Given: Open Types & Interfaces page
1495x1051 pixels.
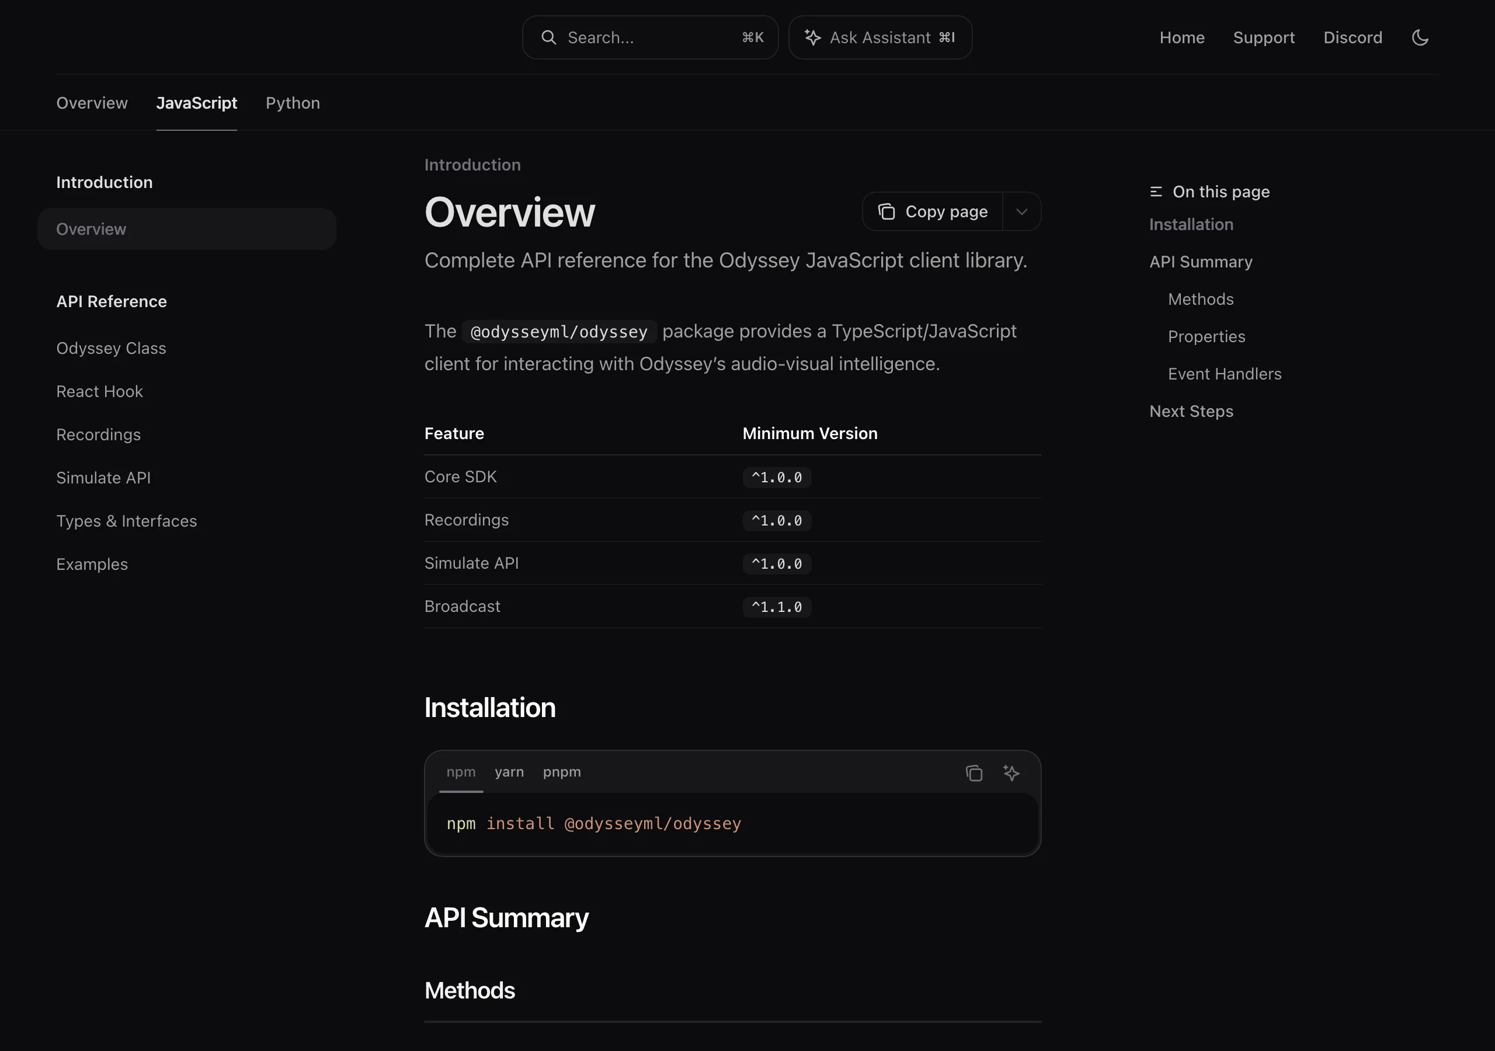Looking at the screenshot, I should pos(126,521).
